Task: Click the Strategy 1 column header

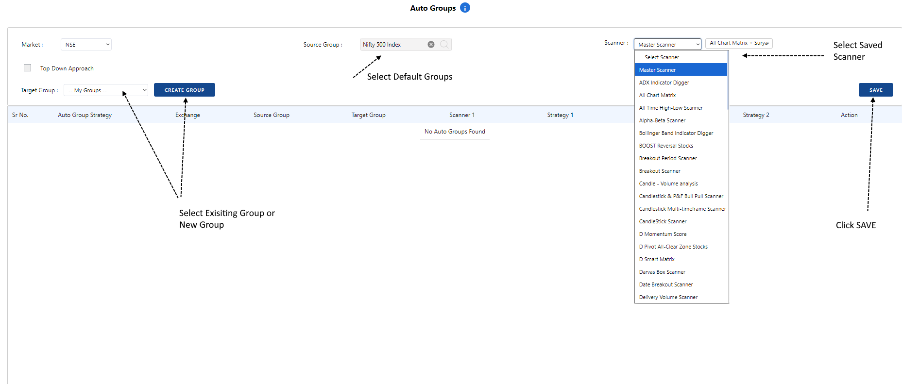Action: click(x=560, y=115)
